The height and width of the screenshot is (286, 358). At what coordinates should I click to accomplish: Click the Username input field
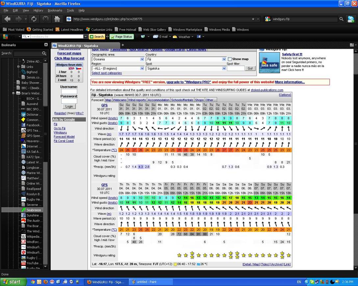pyautogui.click(x=69, y=92)
